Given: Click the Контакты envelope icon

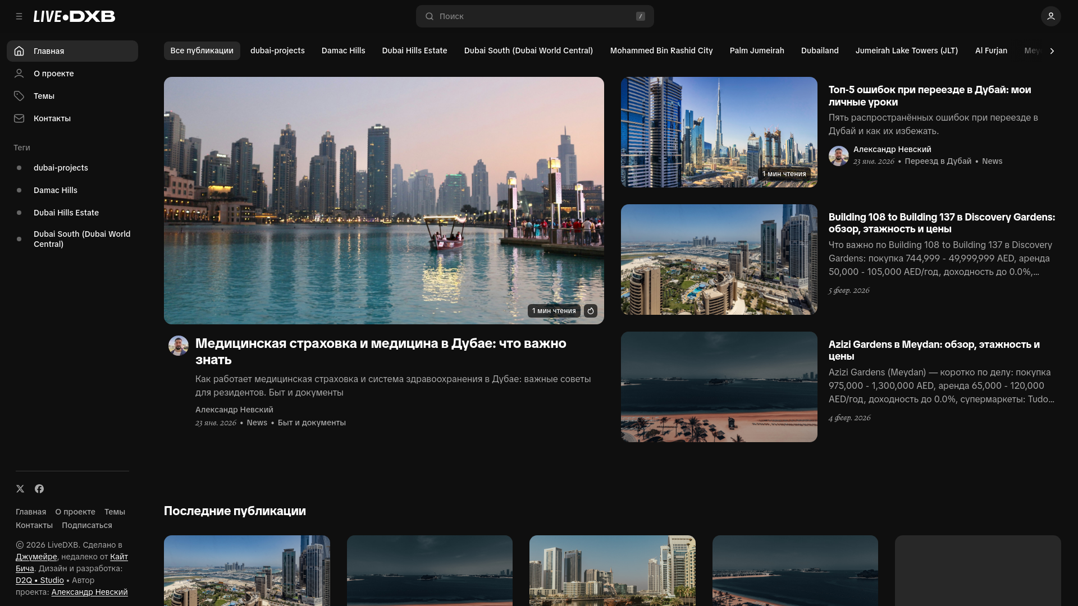Looking at the screenshot, I should pos(19,118).
